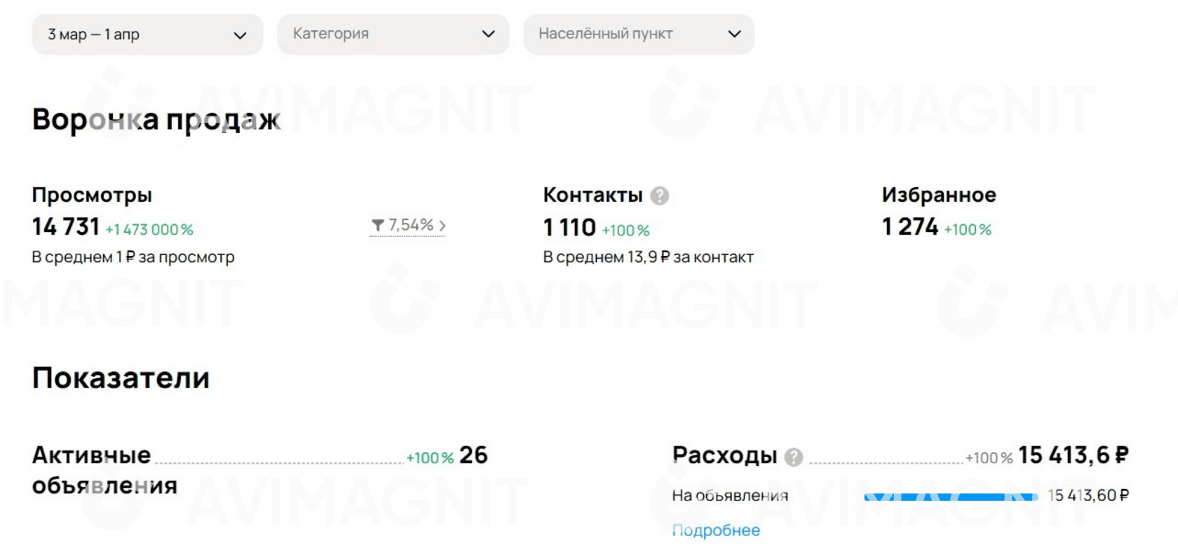Select the Просмотры value 14 731
The width and height of the screenshot is (1178, 555).
pos(65,226)
